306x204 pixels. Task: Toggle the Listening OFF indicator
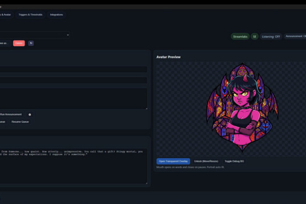click(271, 36)
